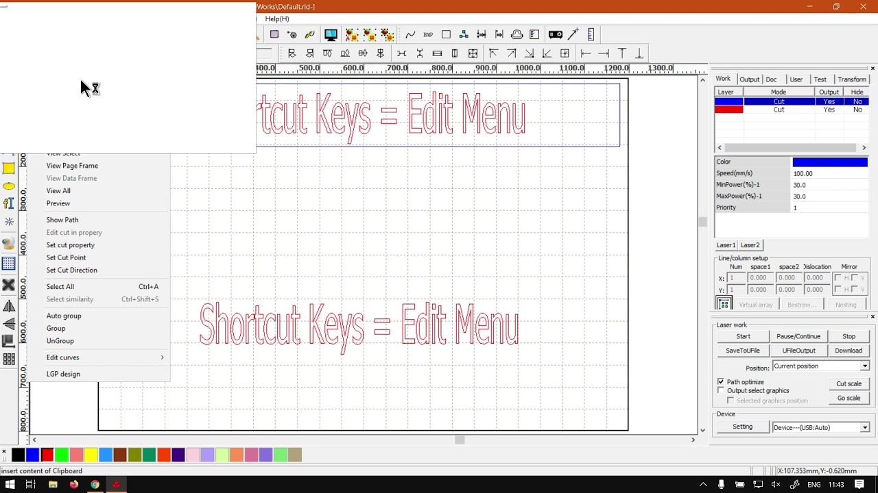Click the Download button
Viewport: 878px width, 493px height.
pos(849,351)
